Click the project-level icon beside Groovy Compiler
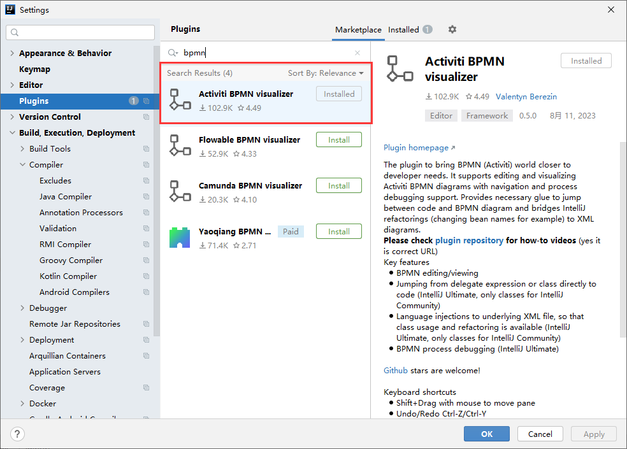Screen dimensions: 627x449 (147, 260)
